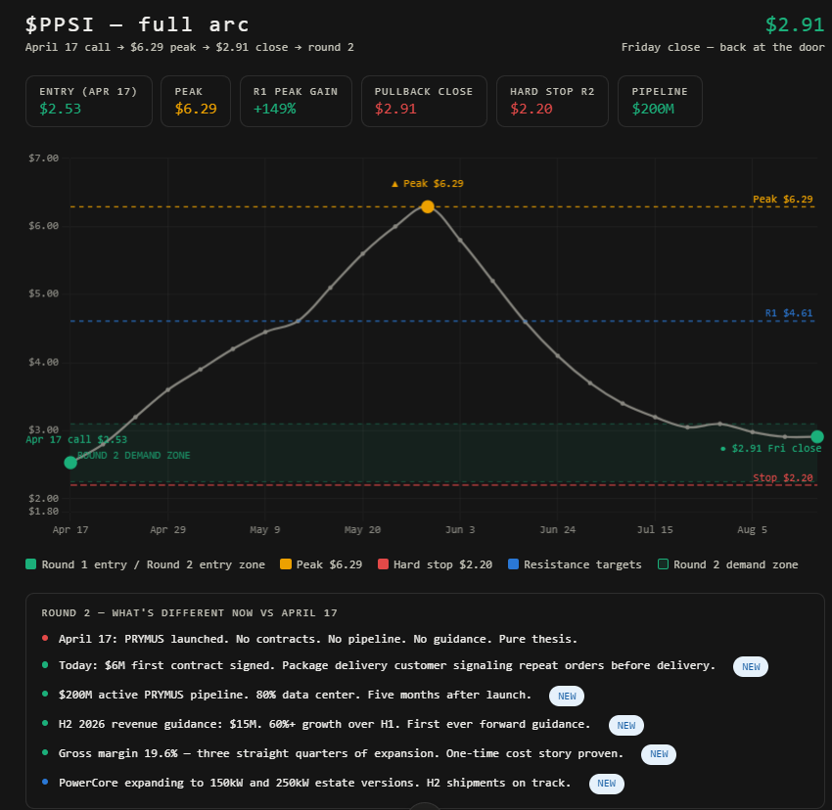Click the '$PPSI — full arc' title
Viewport: 832px width, 810px height.
coord(137,24)
